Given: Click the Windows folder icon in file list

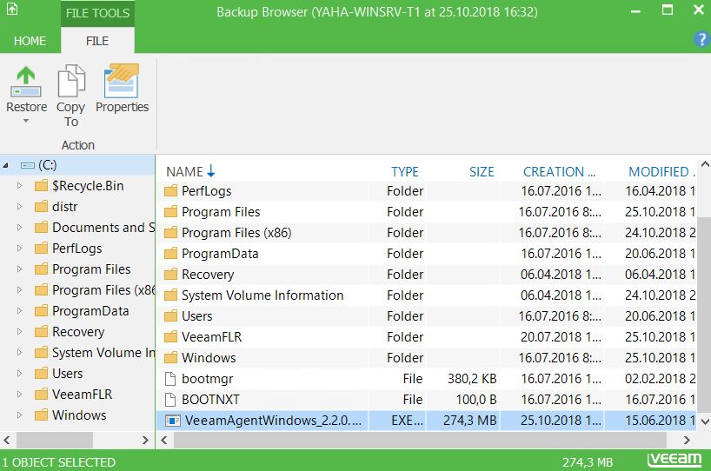Looking at the screenshot, I should 170,358.
